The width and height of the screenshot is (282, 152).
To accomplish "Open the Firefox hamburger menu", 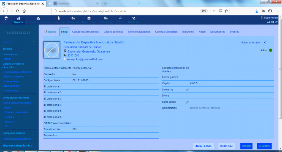I will click(x=278, y=11).
